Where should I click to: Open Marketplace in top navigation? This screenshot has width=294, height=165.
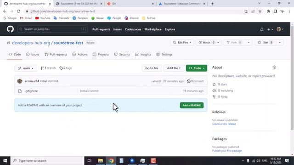click(x=153, y=29)
